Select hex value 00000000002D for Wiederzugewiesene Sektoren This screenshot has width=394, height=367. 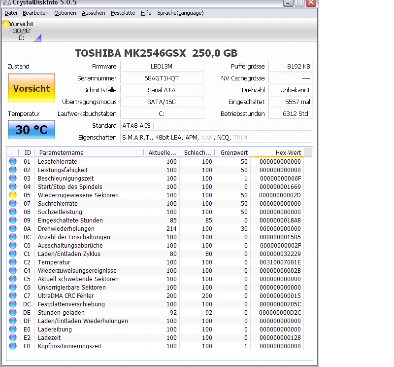click(x=280, y=195)
